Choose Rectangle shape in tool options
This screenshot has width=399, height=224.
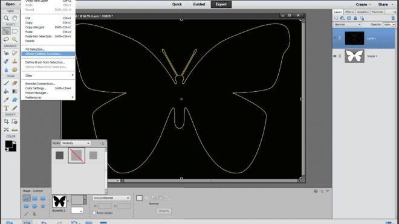(x=34, y=198)
